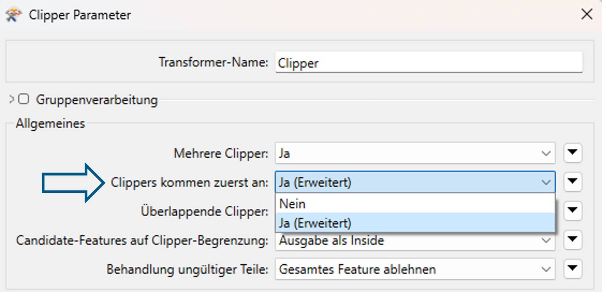This screenshot has height=292, width=602.
Task: Open the Behandlung ungültiger Teile dropdown
Action: [x=546, y=269]
